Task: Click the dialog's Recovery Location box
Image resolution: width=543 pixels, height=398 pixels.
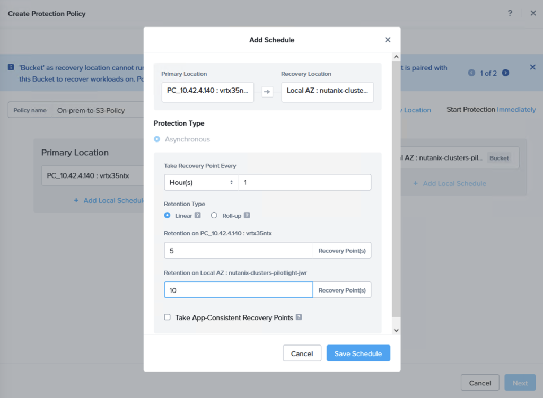Action: [x=328, y=92]
